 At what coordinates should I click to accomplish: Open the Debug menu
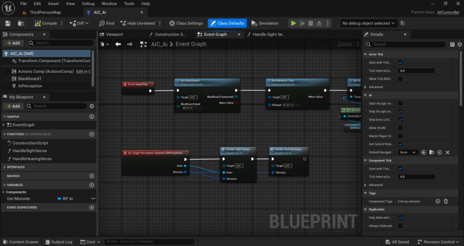88,4
